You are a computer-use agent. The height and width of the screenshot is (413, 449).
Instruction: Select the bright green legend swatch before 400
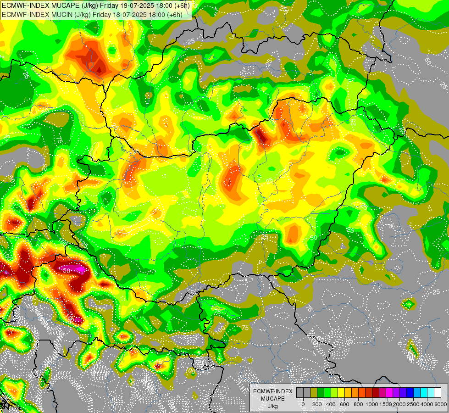327,392
